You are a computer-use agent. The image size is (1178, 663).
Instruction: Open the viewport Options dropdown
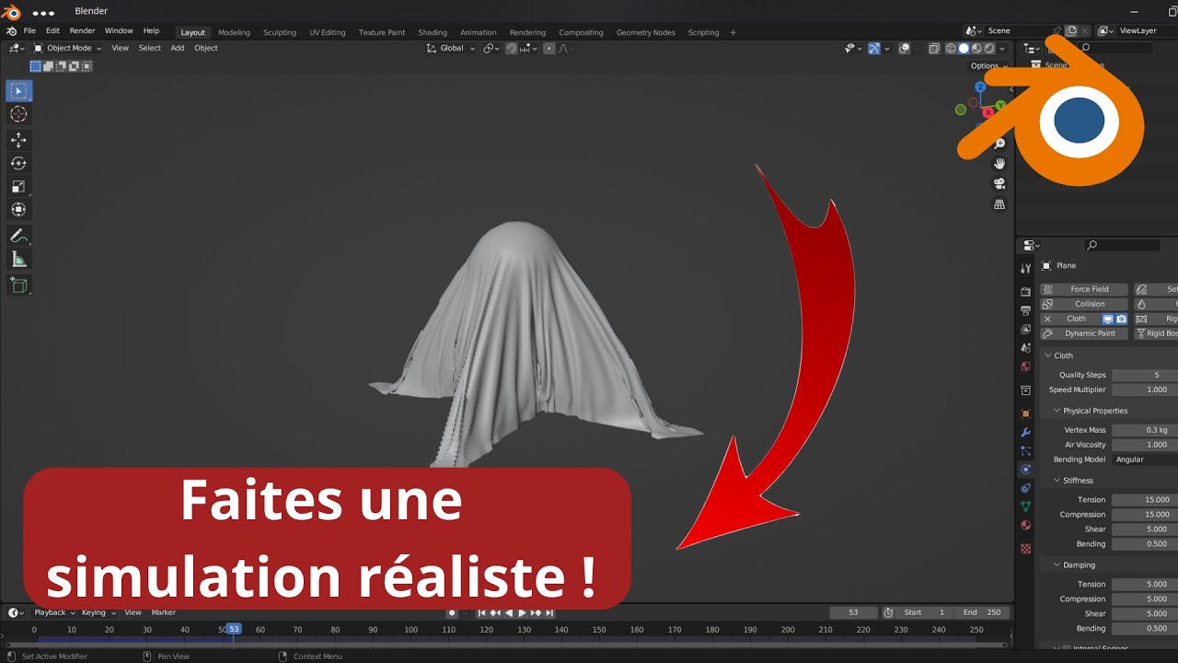pyautogui.click(x=989, y=65)
